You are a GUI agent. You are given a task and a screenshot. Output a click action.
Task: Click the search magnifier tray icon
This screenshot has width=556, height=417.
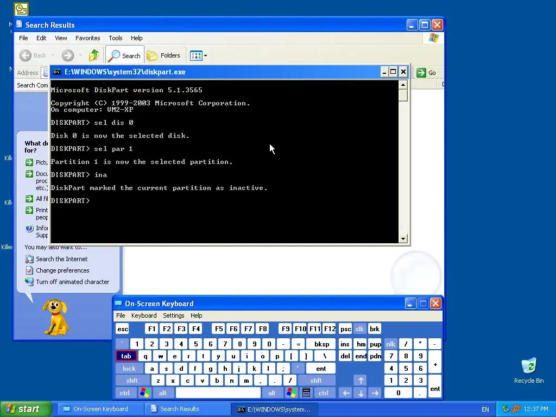(516, 409)
